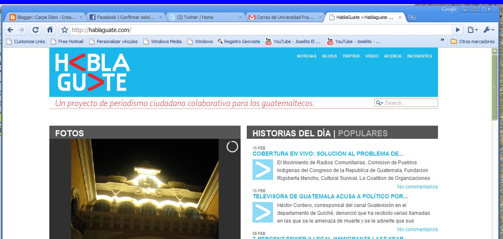The width and height of the screenshot is (503, 239).
Task: Open the INCIDENTES navigation menu item
Action: (x=420, y=56)
